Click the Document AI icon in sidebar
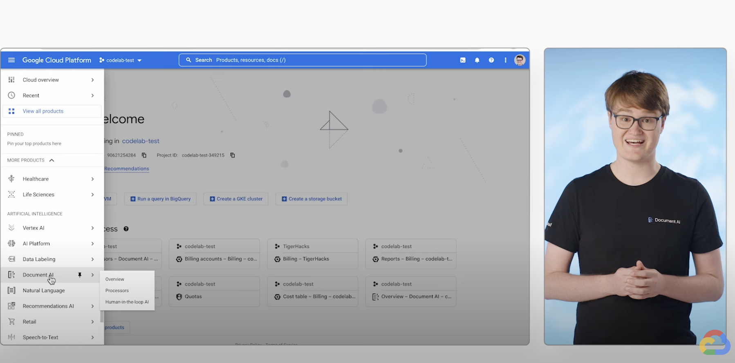This screenshot has width=735, height=363. tap(11, 274)
